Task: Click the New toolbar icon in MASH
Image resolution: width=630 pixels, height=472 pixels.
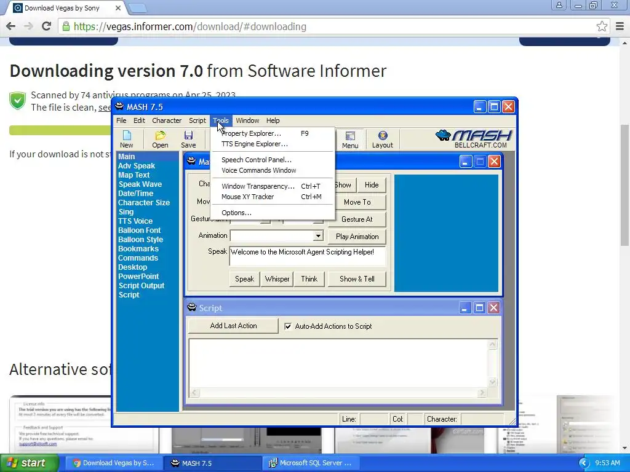Action: (127, 140)
